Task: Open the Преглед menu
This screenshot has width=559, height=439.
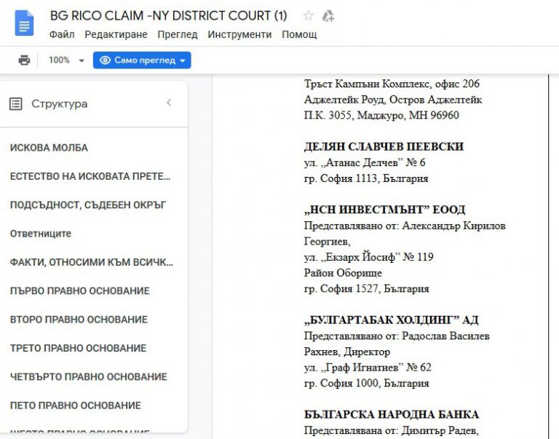Action: [x=177, y=34]
